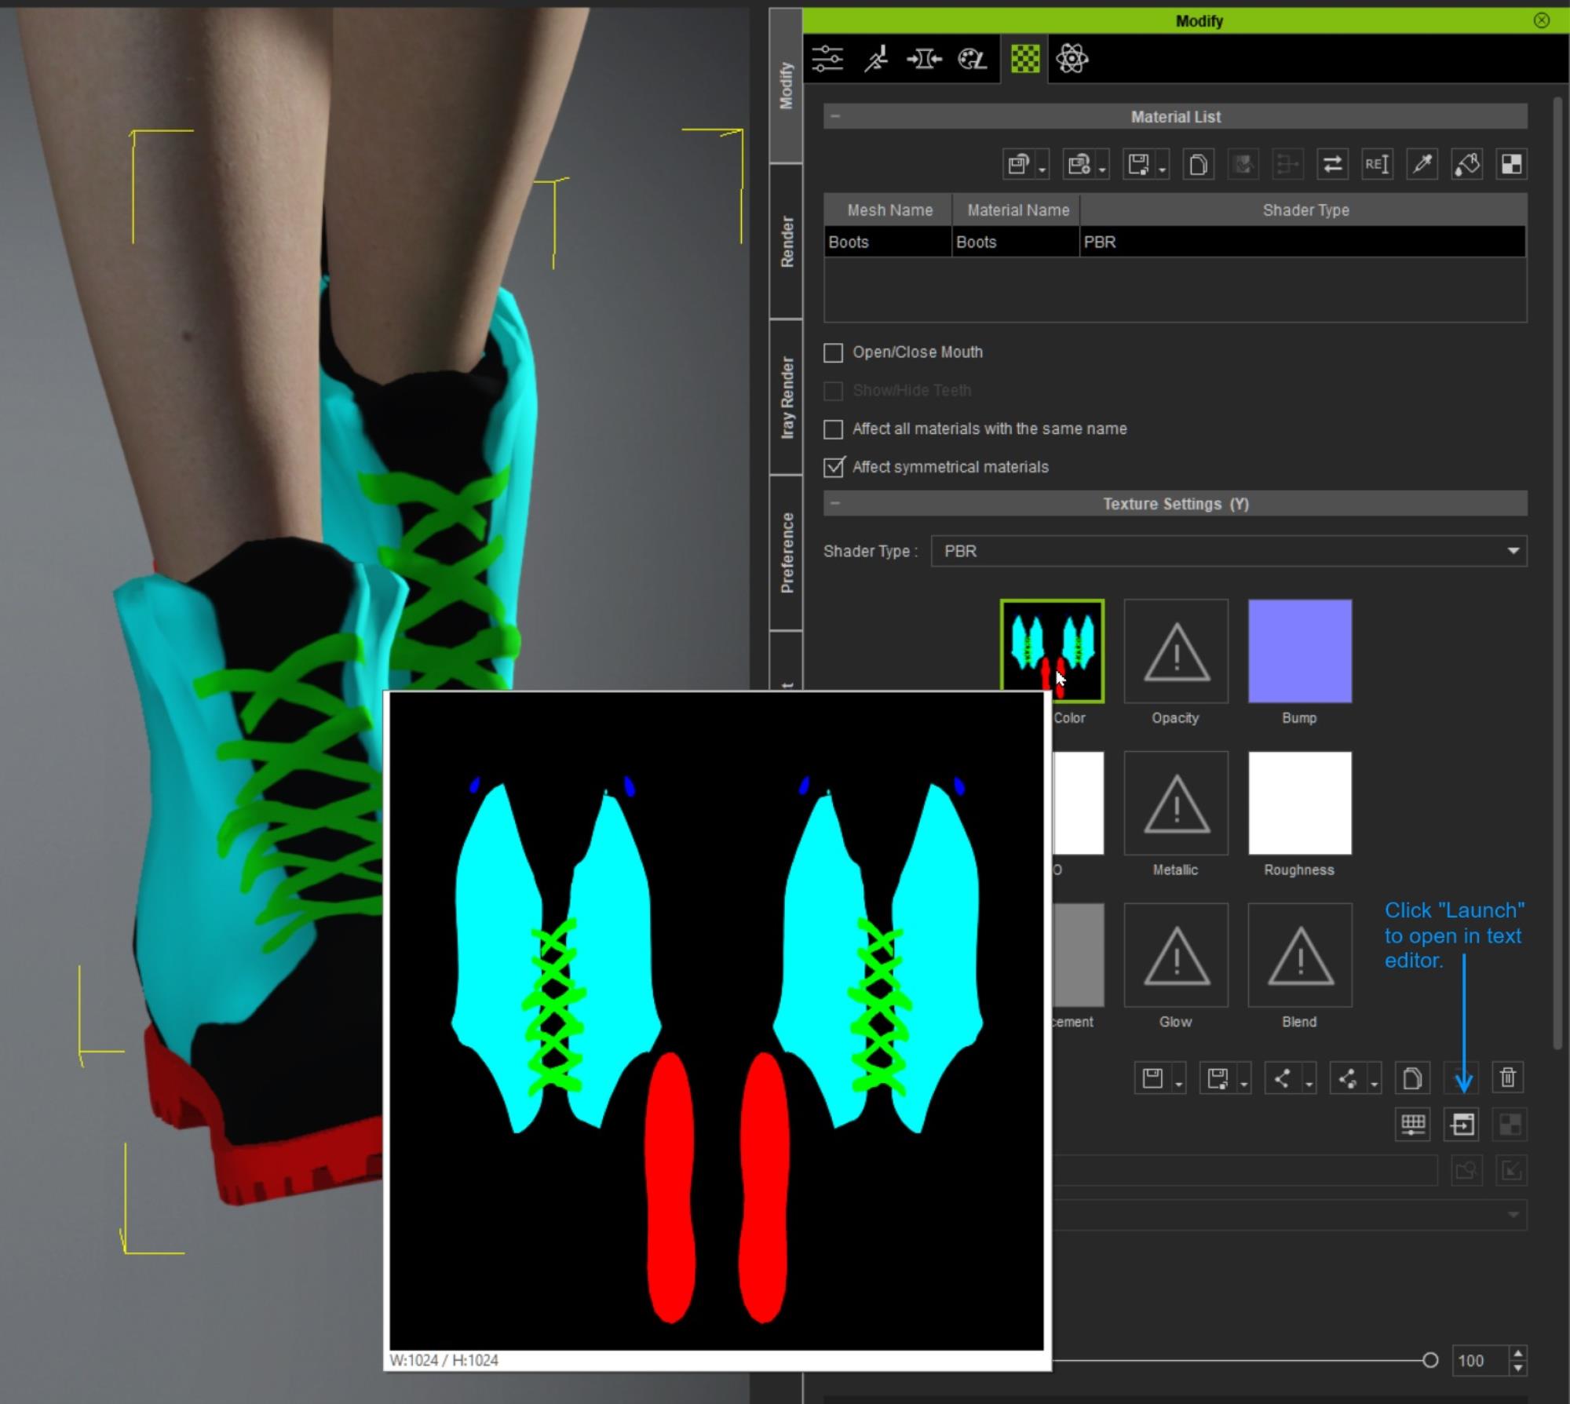Collapse the Material List section
Image resolution: width=1570 pixels, height=1404 pixels.
[835, 116]
